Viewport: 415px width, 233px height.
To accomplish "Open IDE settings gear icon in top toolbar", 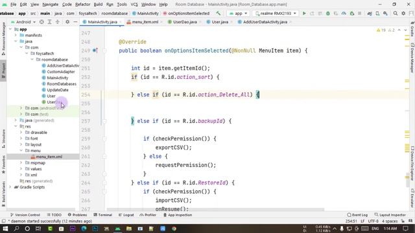I will click(x=403, y=13).
